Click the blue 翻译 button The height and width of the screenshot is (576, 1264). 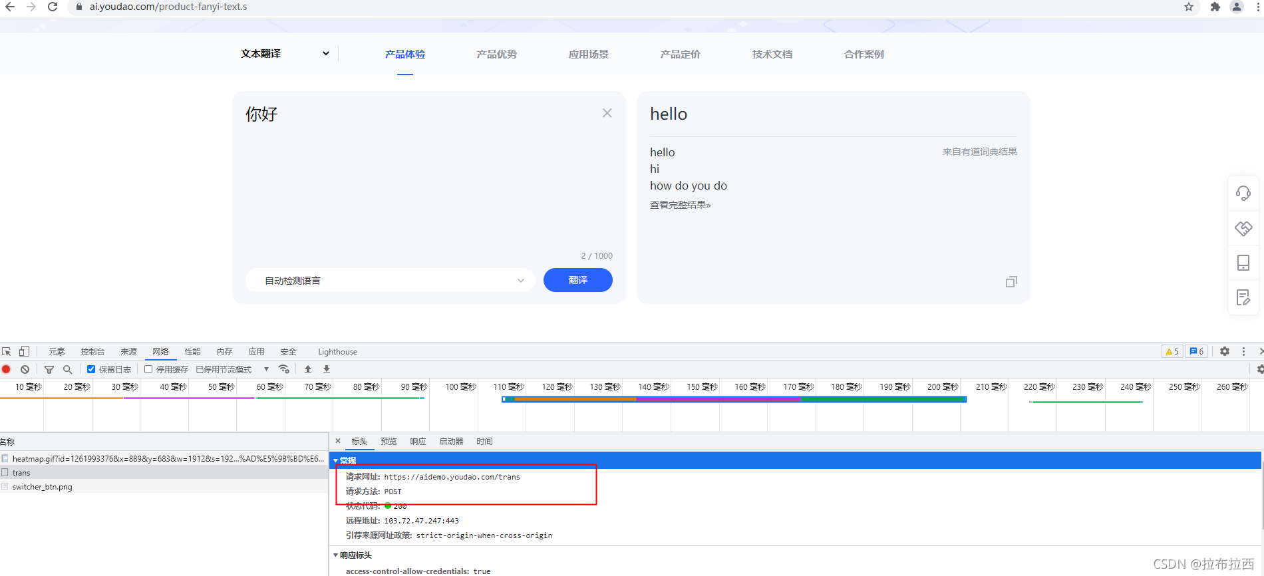coord(578,280)
